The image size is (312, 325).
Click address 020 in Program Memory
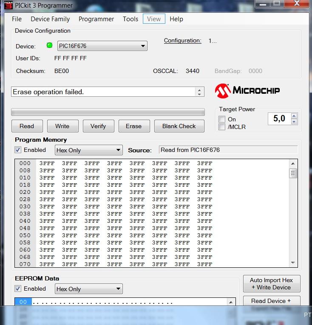click(25, 192)
